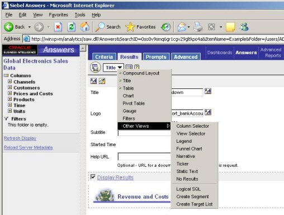Image resolution: width=284 pixels, height=215 pixels.
Task: Click the format icon next to Title field
Action: coord(208,91)
